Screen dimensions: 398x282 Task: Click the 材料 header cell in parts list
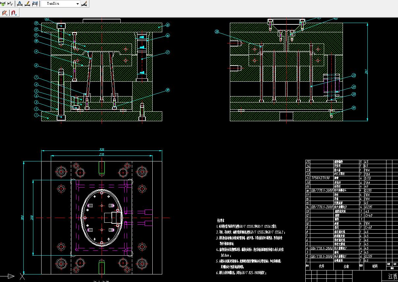tap(375, 266)
